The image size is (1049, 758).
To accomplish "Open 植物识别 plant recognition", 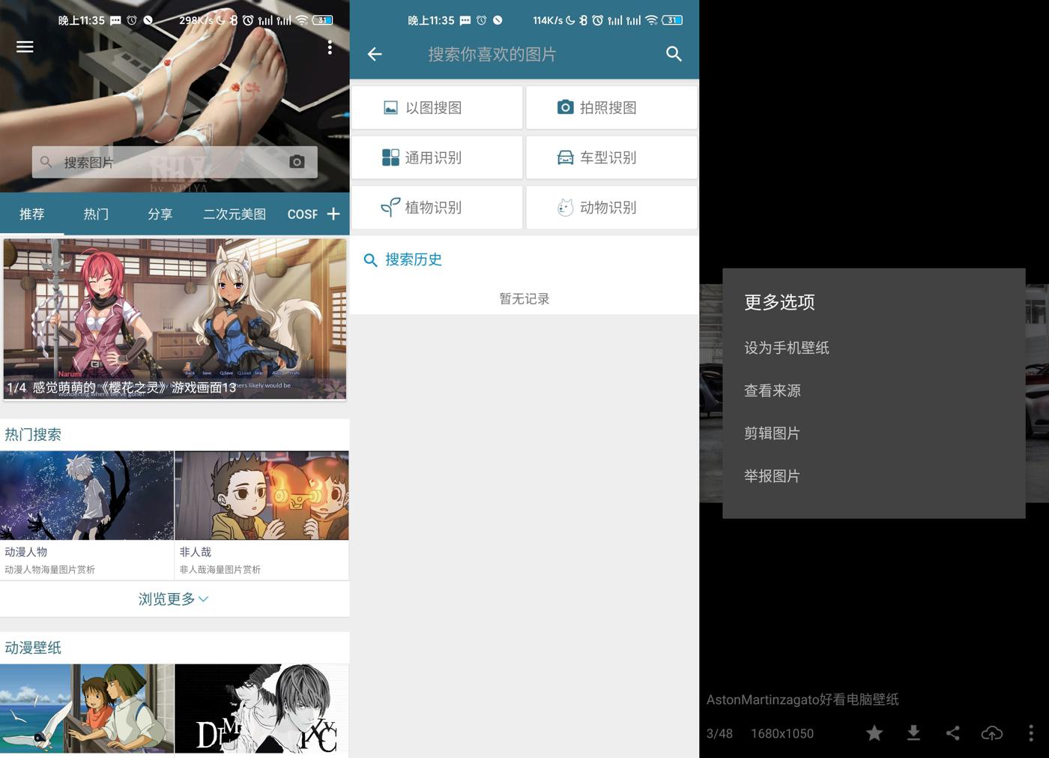I will (436, 208).
